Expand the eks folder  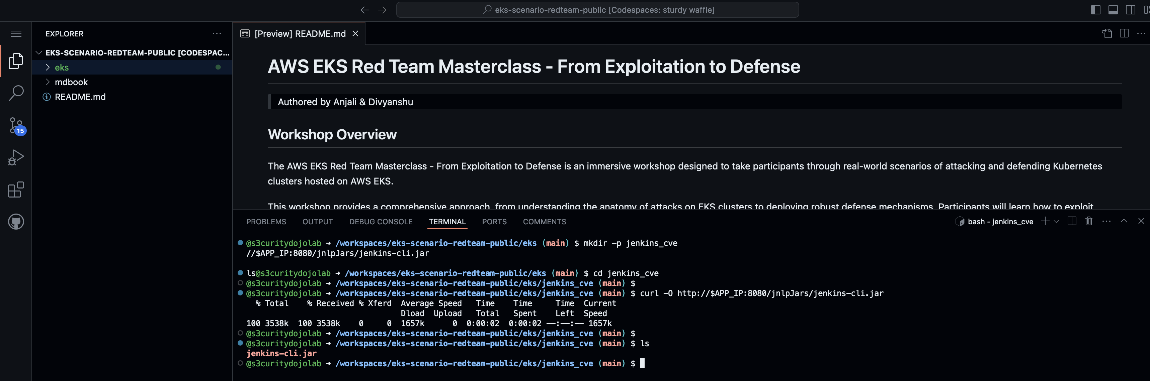[62, 67]
